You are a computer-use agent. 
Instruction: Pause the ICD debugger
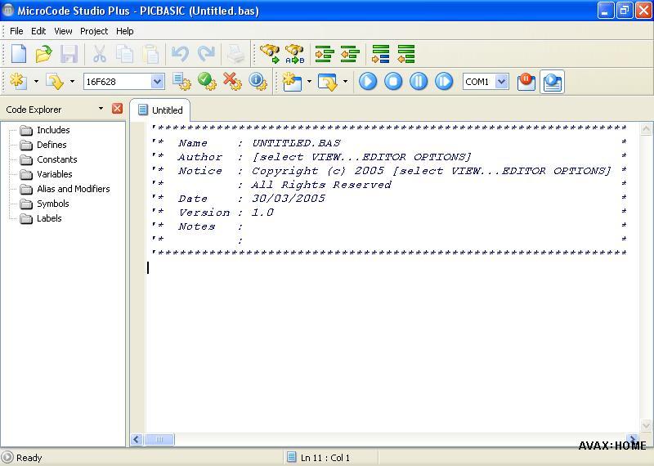(x=419, y=81)
